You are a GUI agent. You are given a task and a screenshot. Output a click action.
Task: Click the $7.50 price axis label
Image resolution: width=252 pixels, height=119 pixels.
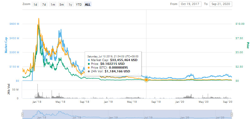click(239, 38)
